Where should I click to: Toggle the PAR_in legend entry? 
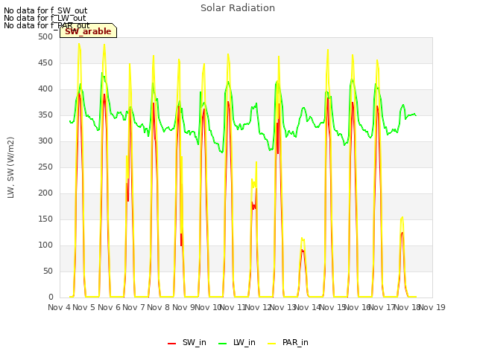point(288,342)
